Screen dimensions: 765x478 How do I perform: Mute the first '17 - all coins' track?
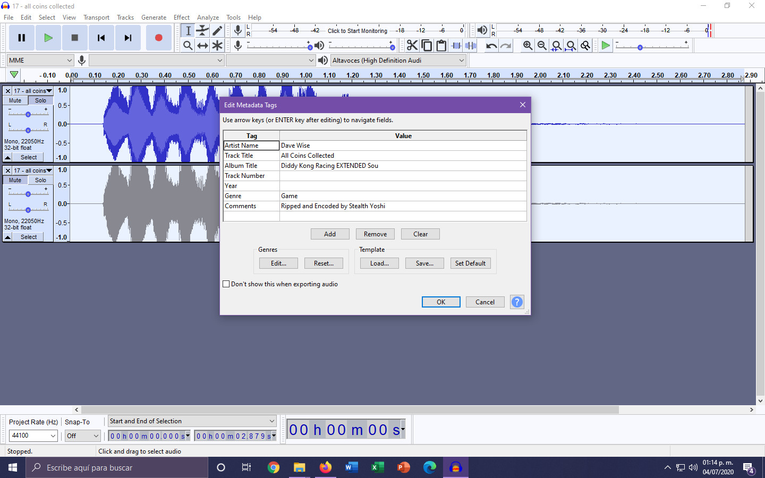[14, 100]
